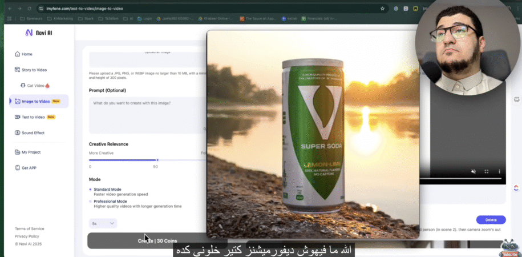
Task: Click Create 30 Coins button
Action: click(157, 240)
